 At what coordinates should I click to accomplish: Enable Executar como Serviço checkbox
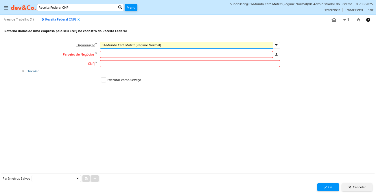104,80
